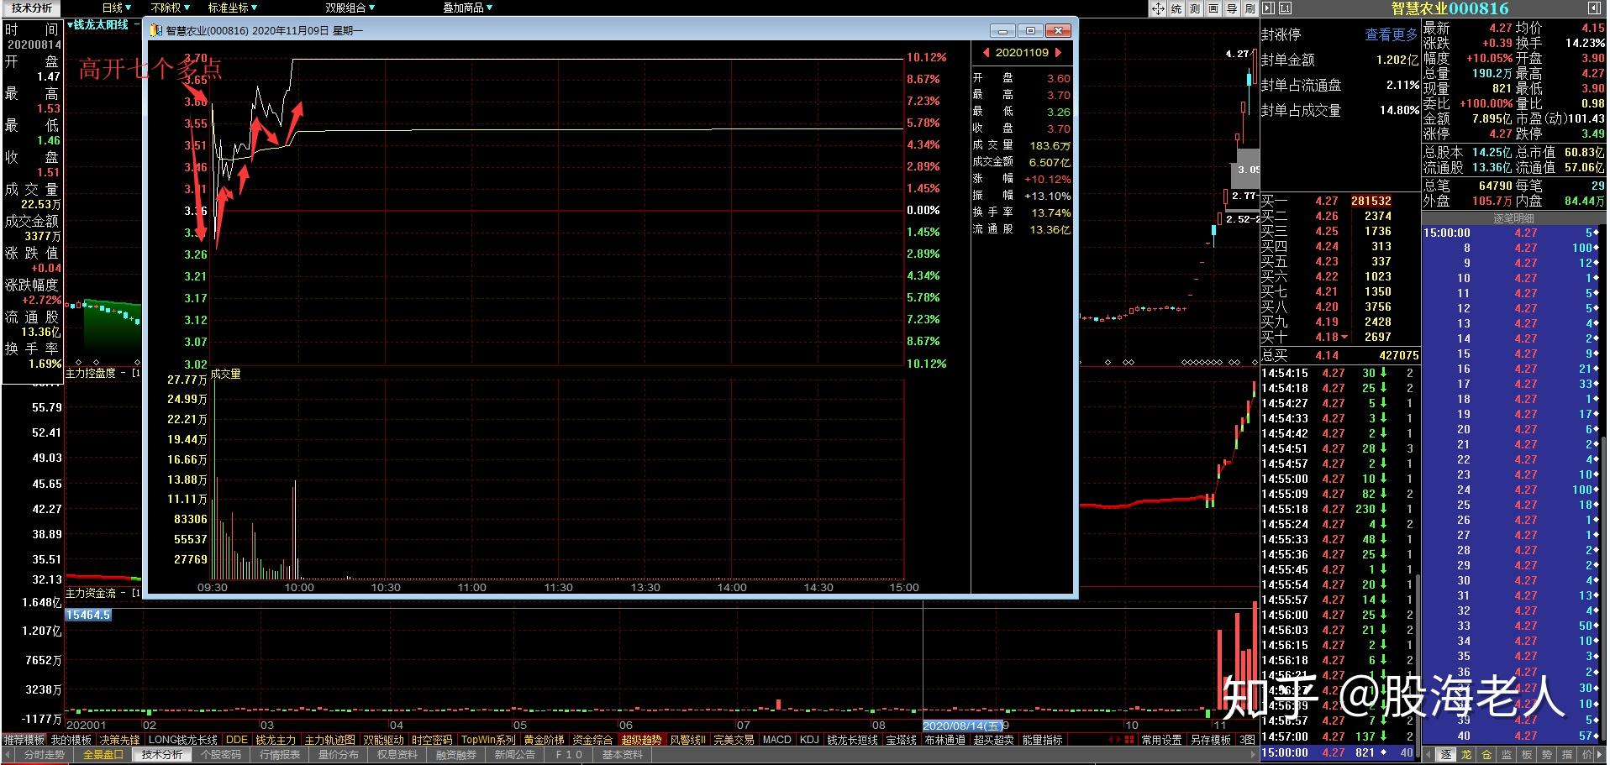The height and width of the screenshot is (765, 1610).
Task: Expand the 钱龙太阳线 indicator dropdown
Action: 70,25
